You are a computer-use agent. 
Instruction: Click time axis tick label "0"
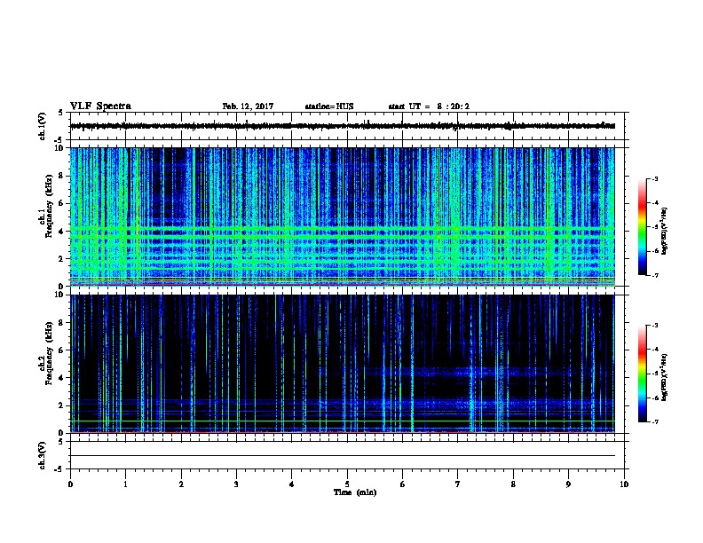click(70, 484)
